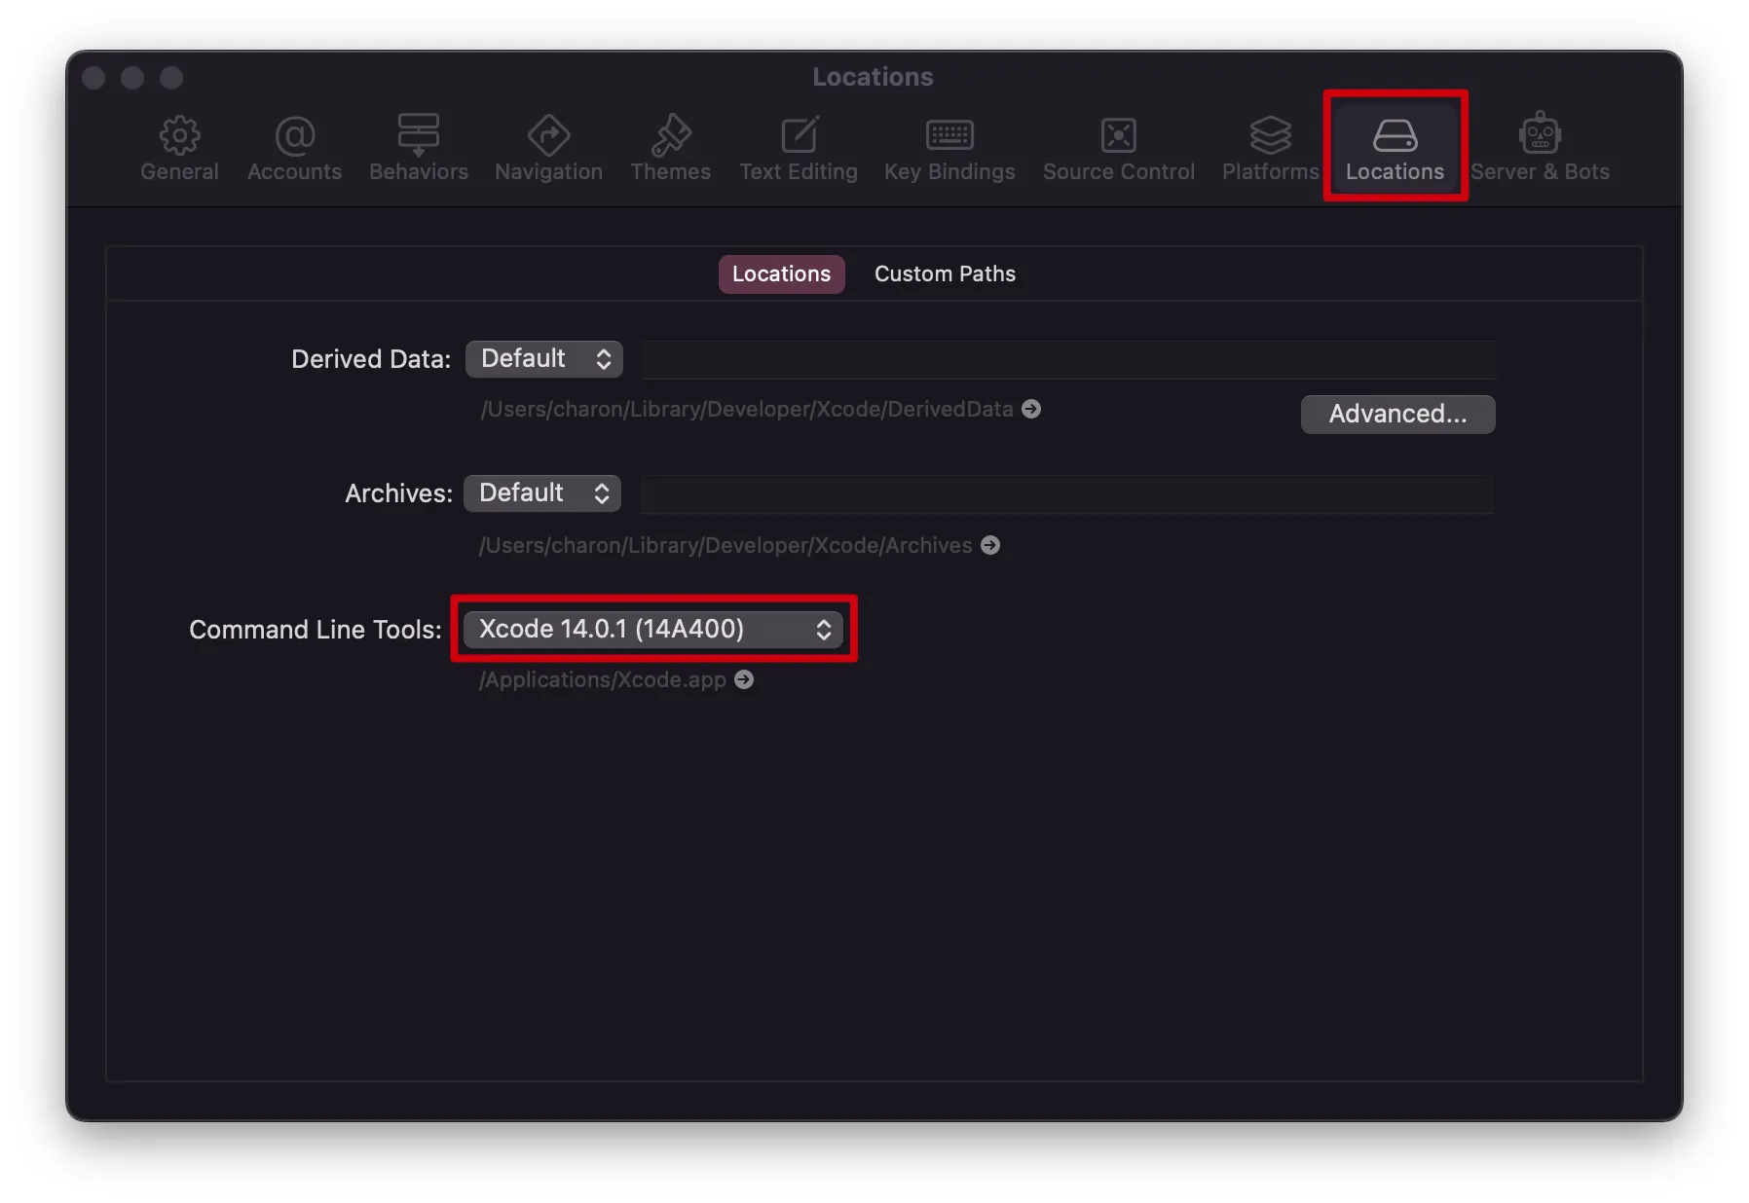Open the Navigation preferences pane
1749x1203 pixels.
(548, 148)
